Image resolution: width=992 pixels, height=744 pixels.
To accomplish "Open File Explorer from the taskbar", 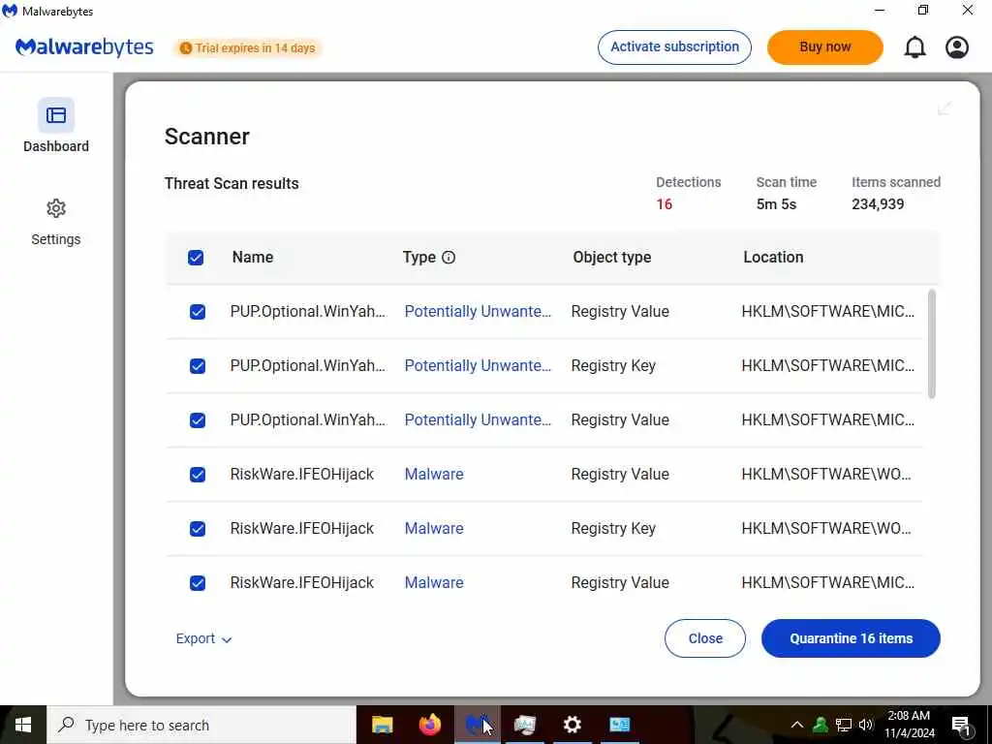I will point(382,725).
